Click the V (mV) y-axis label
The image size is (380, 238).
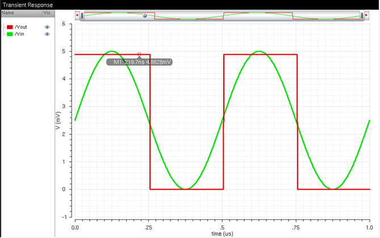(x=59, y=120)
